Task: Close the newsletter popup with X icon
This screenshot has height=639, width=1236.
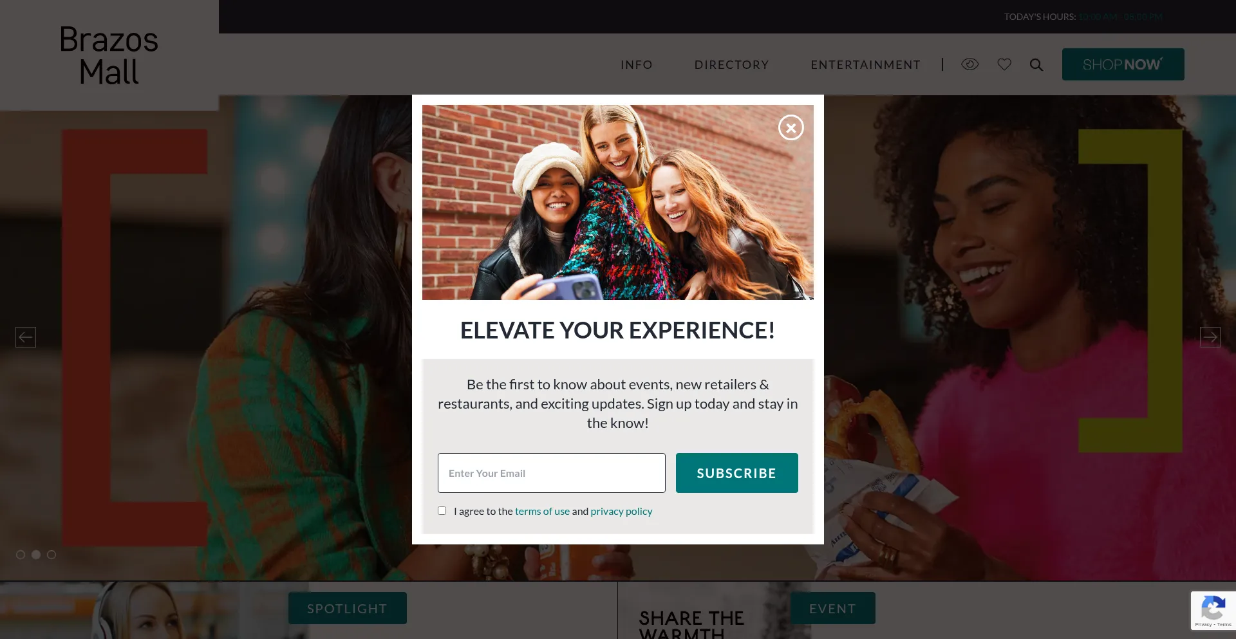Action: 791,127
